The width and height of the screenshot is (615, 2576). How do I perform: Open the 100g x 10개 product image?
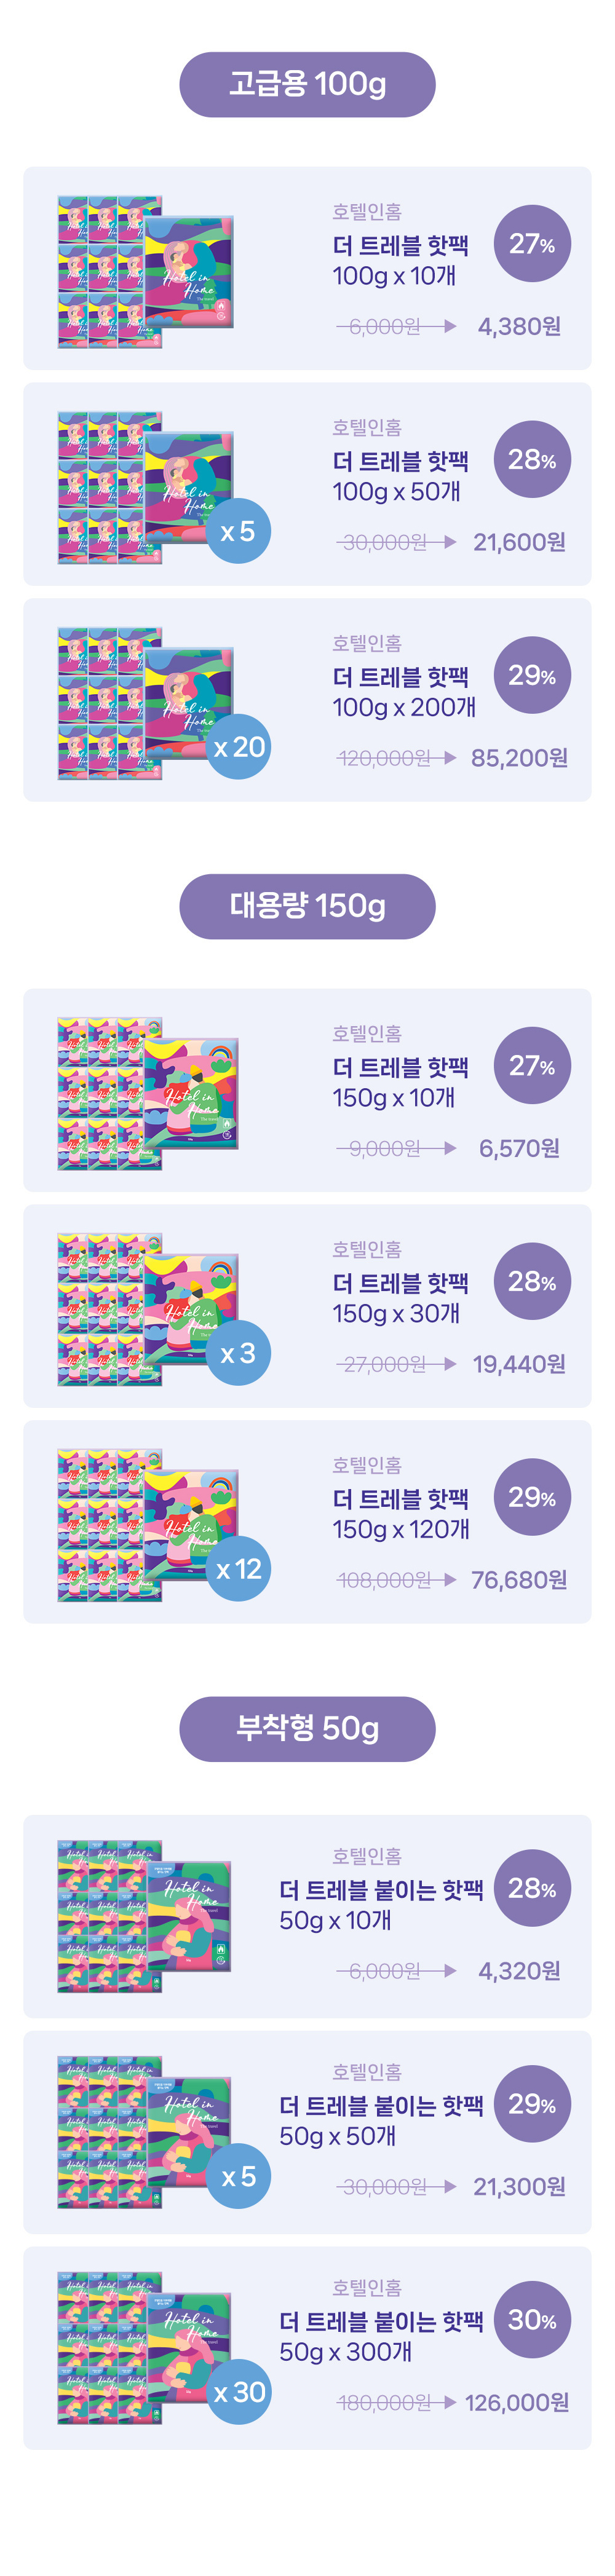[x=146, y=272]
